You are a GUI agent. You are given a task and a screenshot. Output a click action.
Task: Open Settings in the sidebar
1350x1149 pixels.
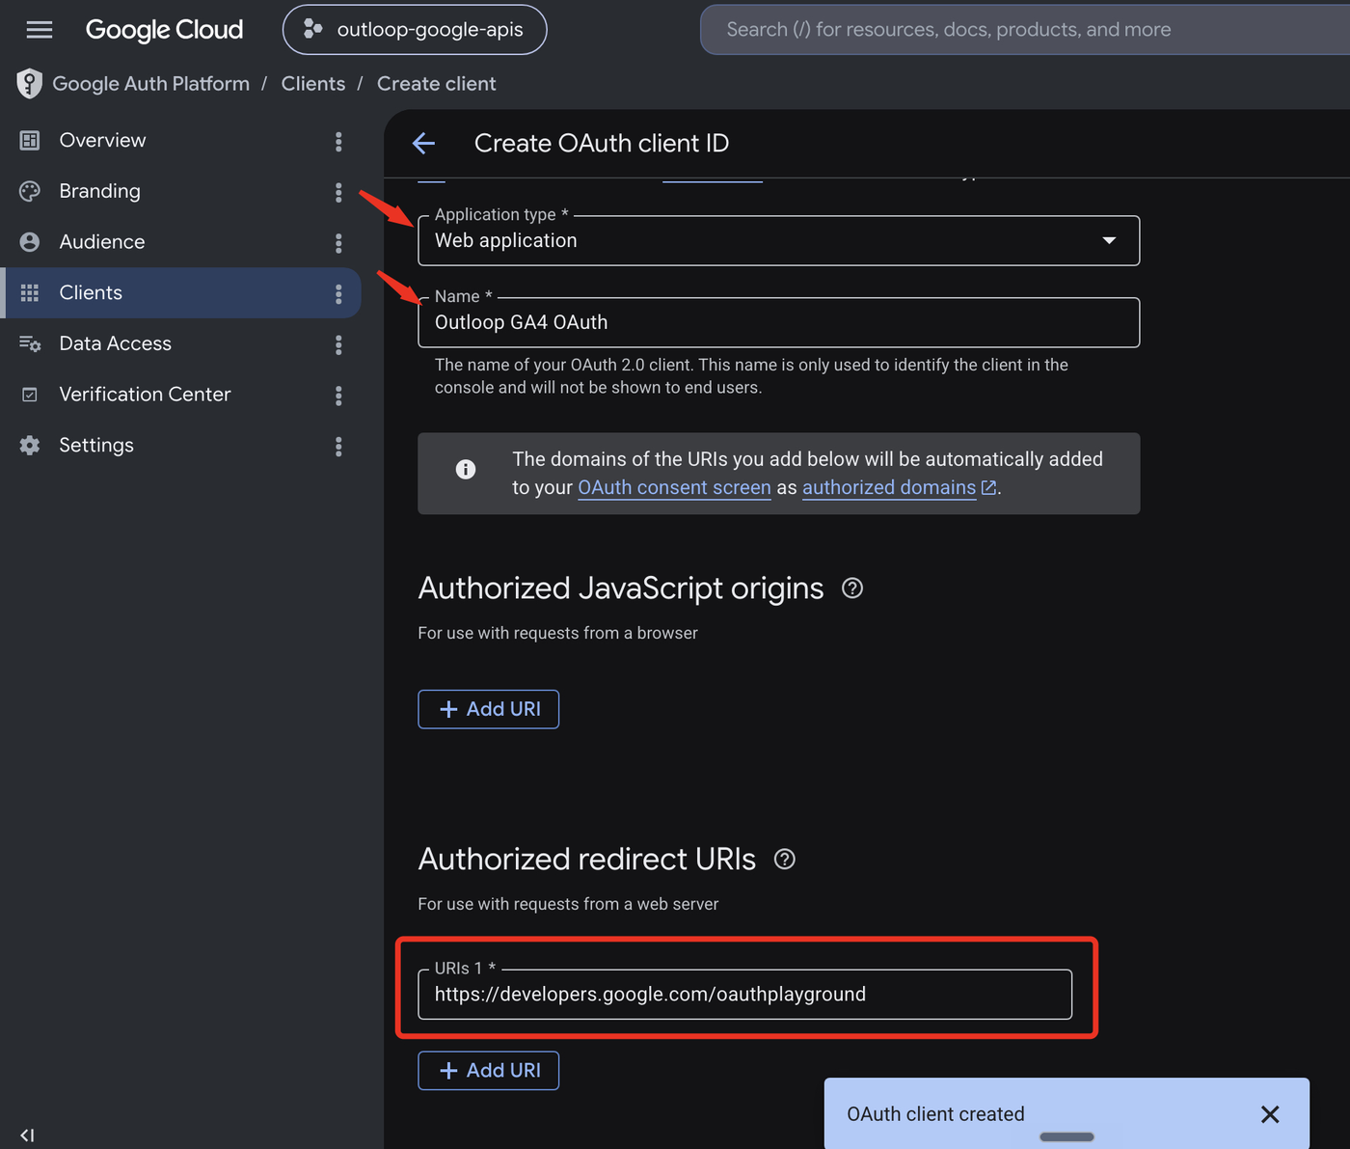pyautogui.click(x=180, y=445)
